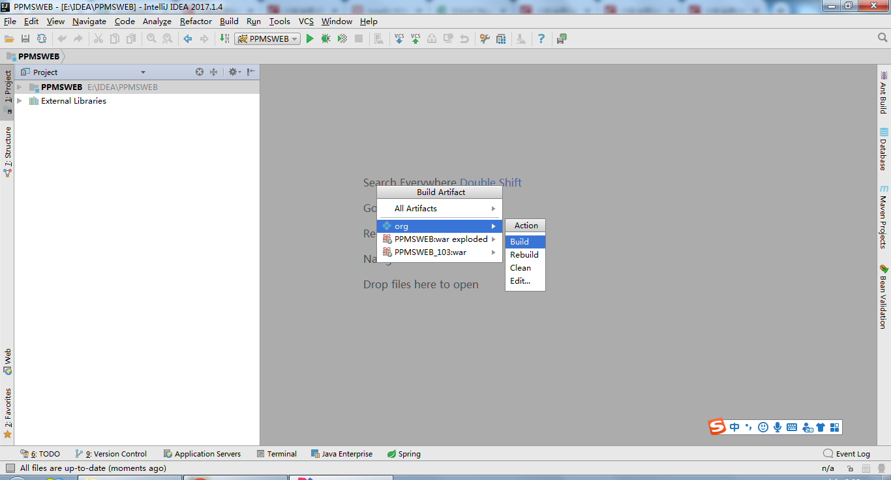Select the org artifact entry
This screenshot has height=480, width=891.
(440, 226)
